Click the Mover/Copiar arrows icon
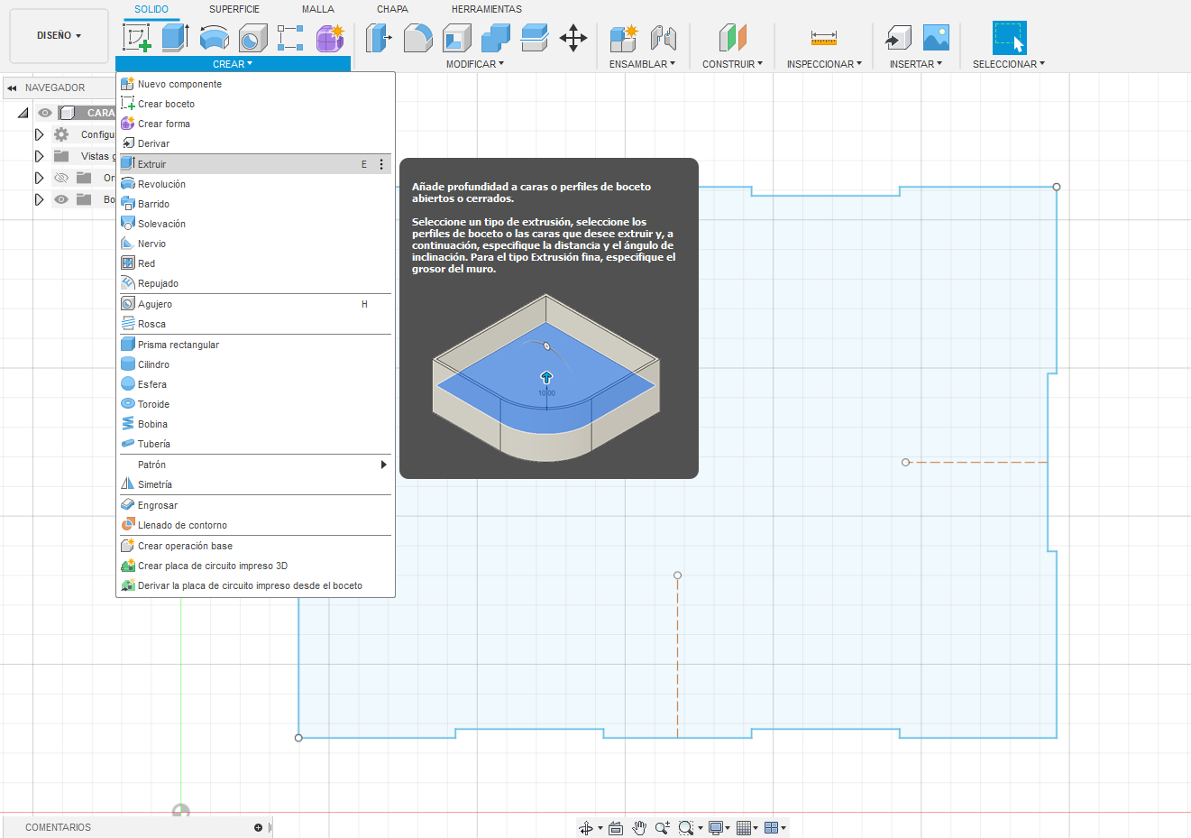Image resolution: width=1191 pixels, height=838 pixels. click(x=573, y=38)
